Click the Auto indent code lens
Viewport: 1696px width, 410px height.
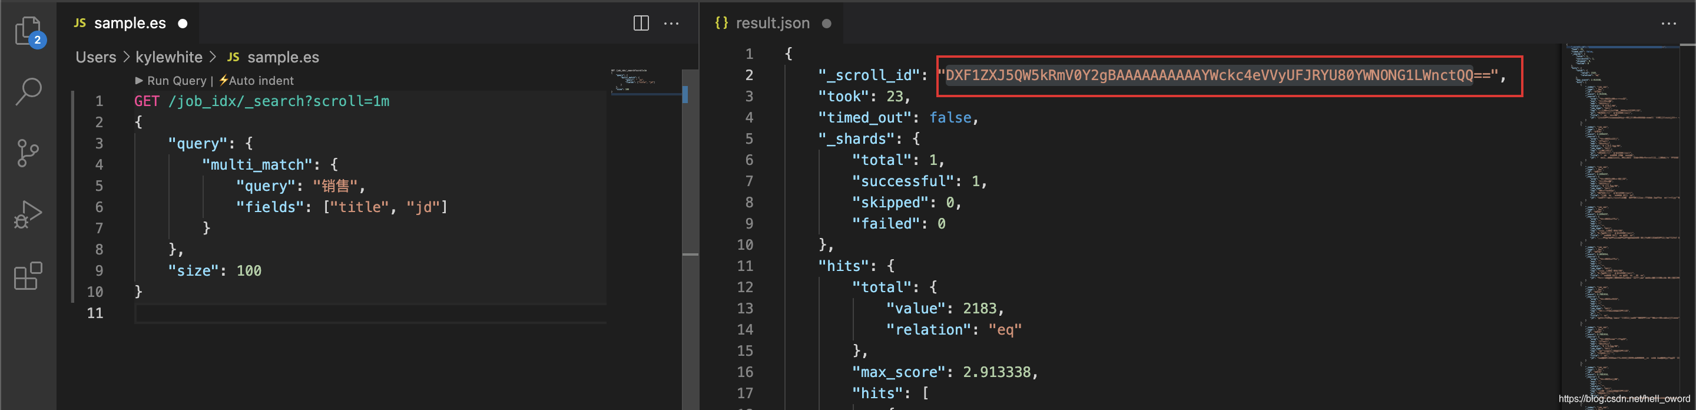(256, 80)
